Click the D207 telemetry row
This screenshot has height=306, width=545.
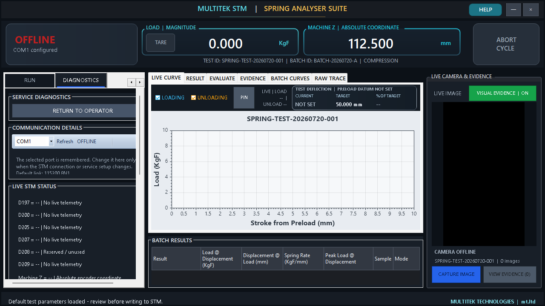(50, 240)
